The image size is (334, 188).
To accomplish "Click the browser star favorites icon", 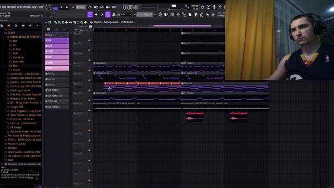I will pyautogui.click(x=30, y=26).
